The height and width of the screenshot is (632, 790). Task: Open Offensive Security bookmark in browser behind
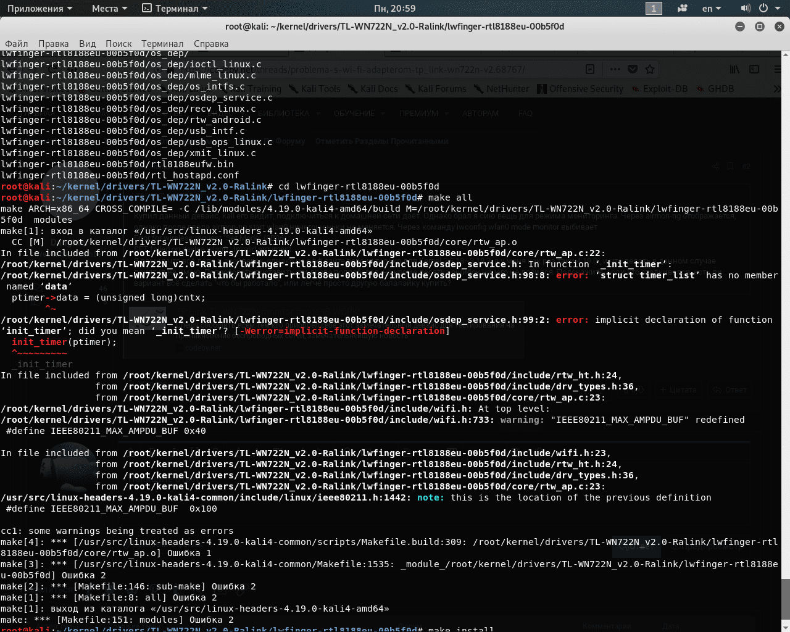[x=581, y=89]
